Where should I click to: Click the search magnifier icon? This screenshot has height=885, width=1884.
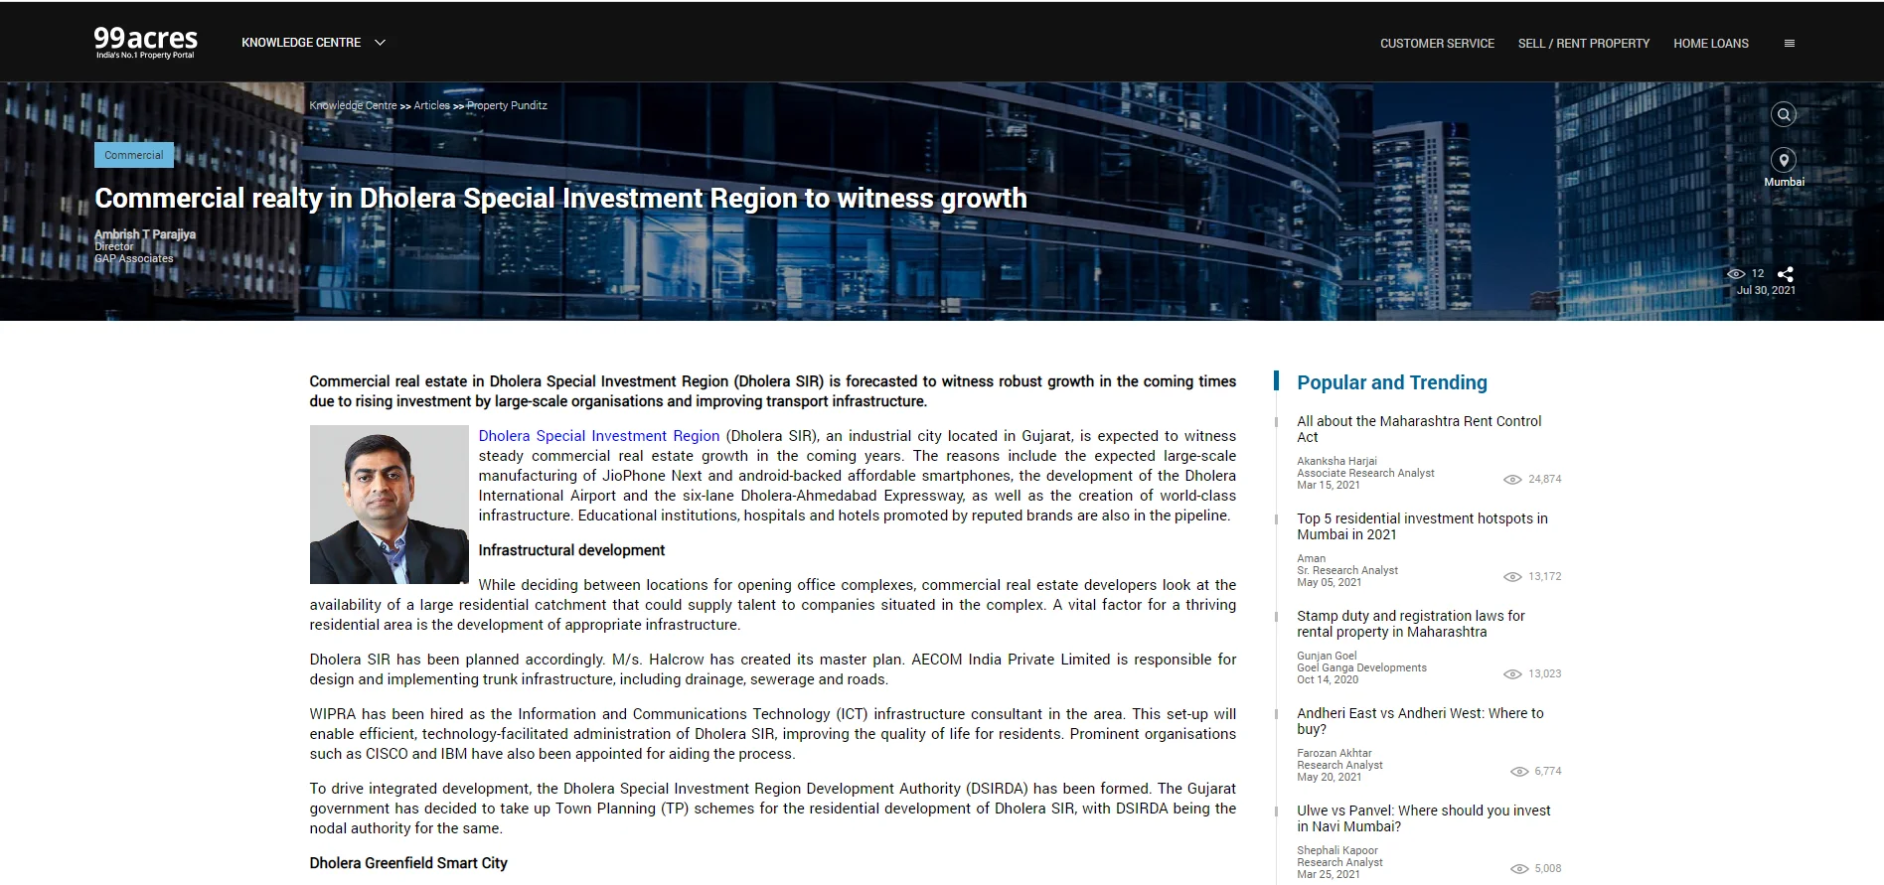coord(1784,114)
